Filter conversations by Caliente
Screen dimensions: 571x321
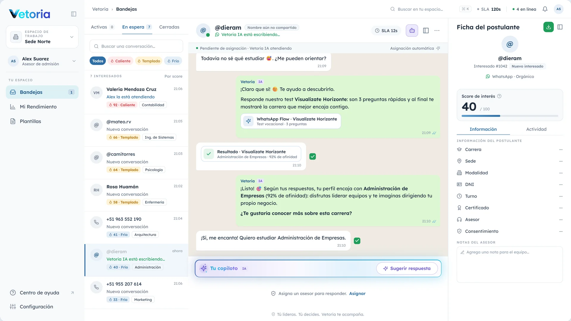(120, 61)
